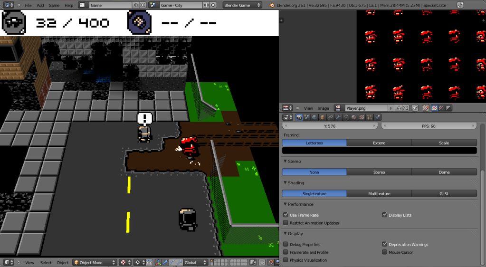Switch to the Scene properties tab
Viewport: 486px width, 267px height.
(x=307, y=117)
